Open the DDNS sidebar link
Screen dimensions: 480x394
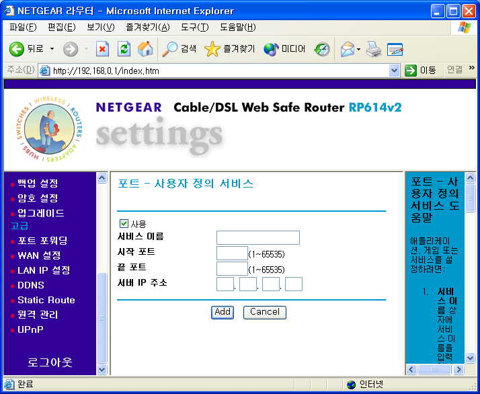pyautogui.click(x=31, y=285)
